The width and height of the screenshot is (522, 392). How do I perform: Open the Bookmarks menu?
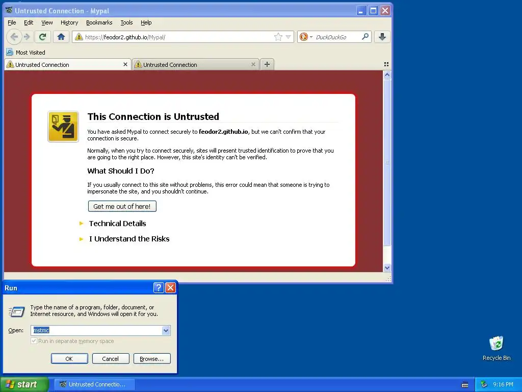pyautogui.click(x=99, y=22)
